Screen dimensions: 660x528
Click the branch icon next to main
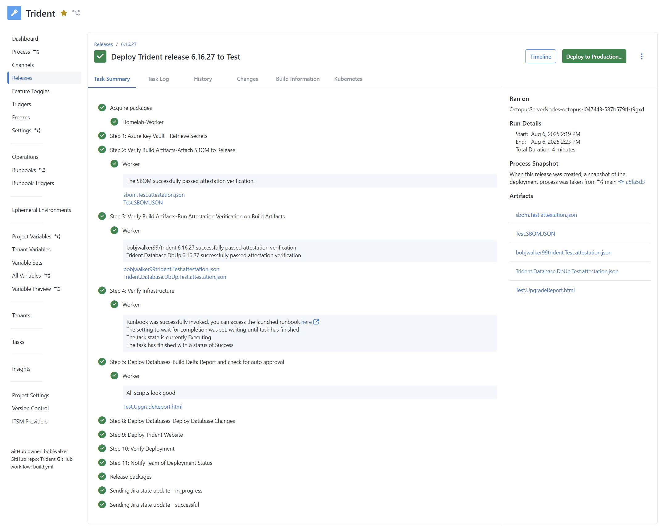click(600, 182)
